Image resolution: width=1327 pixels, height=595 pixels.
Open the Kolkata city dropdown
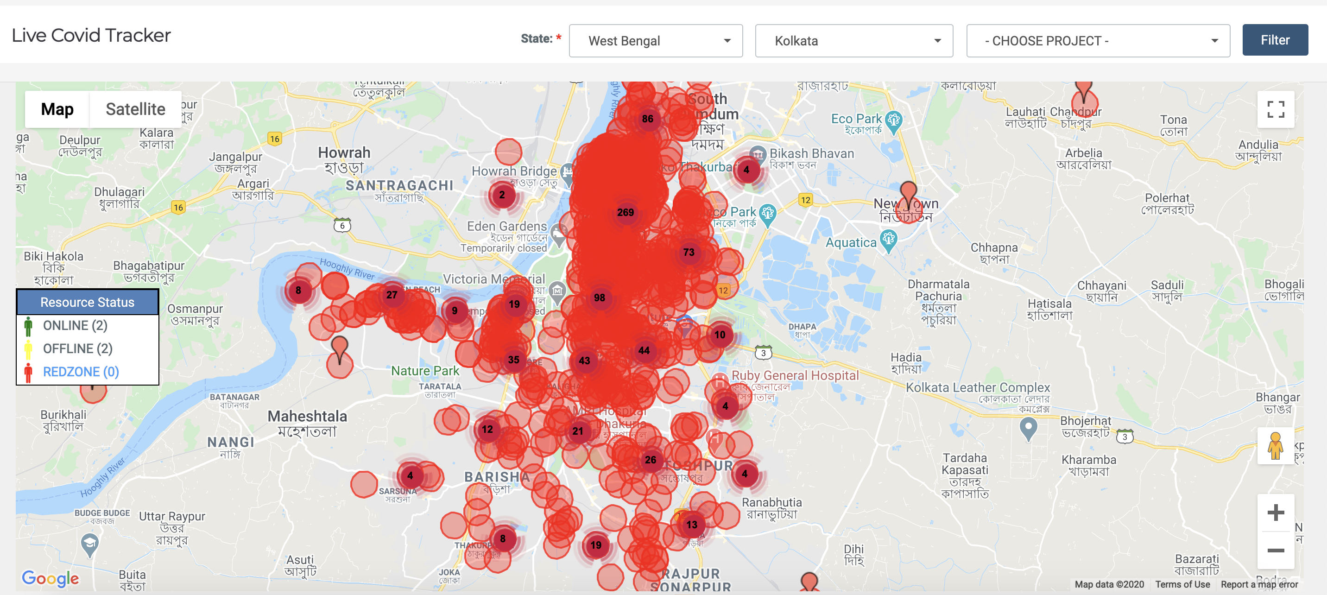click(853, 41)
